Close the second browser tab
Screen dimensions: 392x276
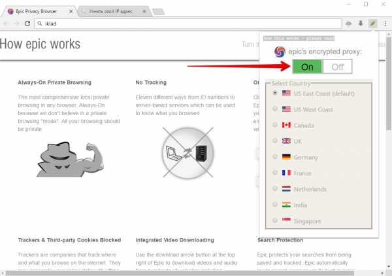pos(144,12)
